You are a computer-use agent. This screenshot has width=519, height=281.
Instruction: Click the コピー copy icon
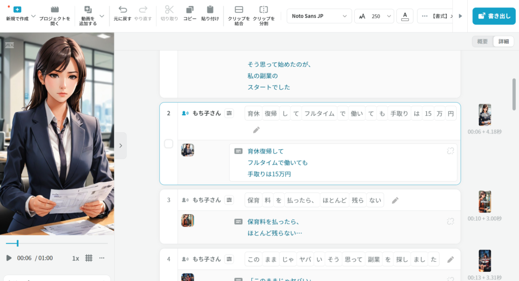tap(190, 10)
